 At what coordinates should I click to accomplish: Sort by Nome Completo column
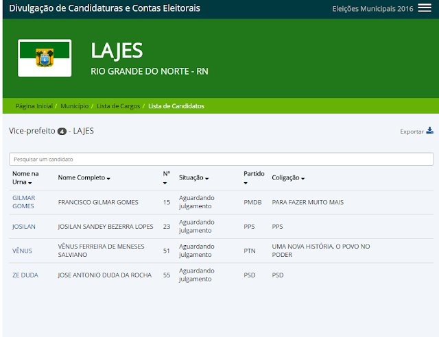pyautogui.click(x=84, y=177)
